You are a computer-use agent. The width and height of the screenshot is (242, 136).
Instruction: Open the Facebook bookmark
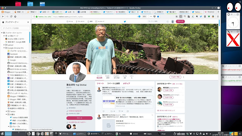[x=12, y=54]
